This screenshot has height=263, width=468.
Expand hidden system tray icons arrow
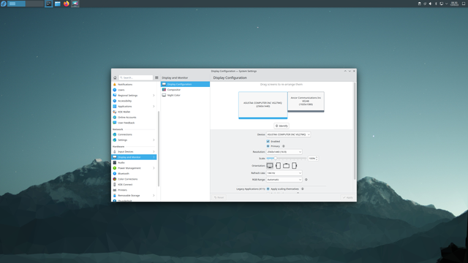(447, 4)
